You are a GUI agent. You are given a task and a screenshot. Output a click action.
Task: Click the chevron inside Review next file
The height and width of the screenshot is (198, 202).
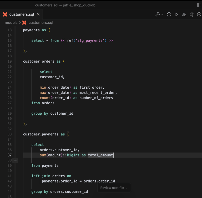(127, 188)
